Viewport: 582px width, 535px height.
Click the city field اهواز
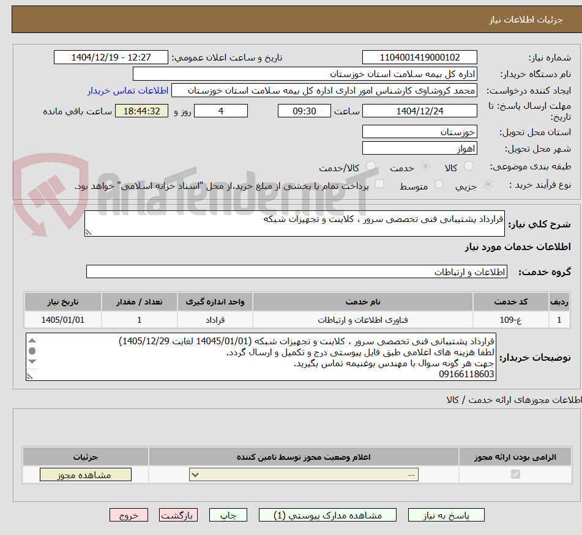(419, 149)
